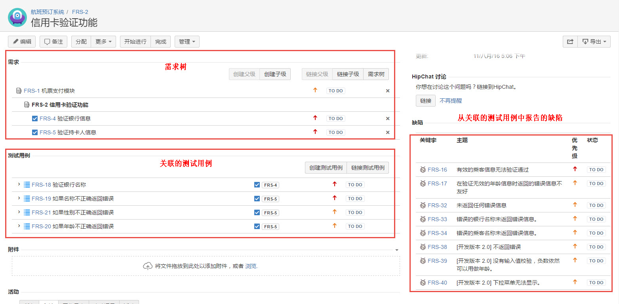Click the checkbox icon beside FRS-4 验证银行信息
The width and height of the screenshot is (619, 304).
tap(35, 119)
